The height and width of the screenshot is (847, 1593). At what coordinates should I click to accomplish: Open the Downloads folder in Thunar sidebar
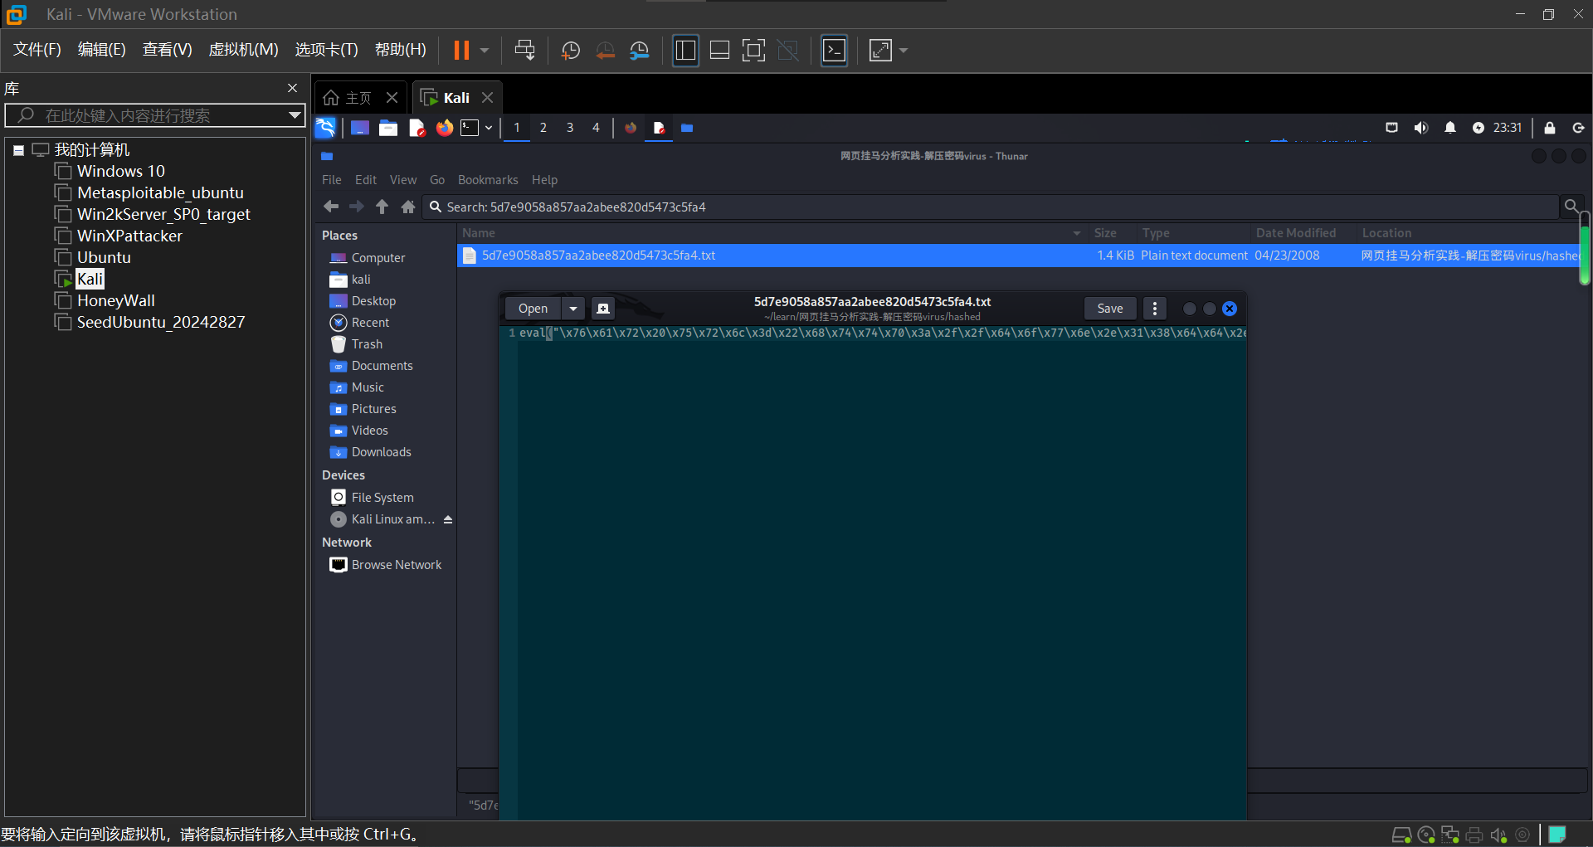[x=381, y=452]
